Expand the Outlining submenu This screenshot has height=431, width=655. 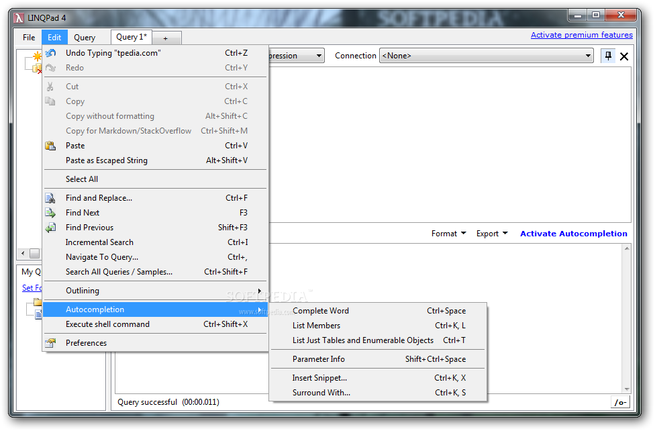[156, 291]
